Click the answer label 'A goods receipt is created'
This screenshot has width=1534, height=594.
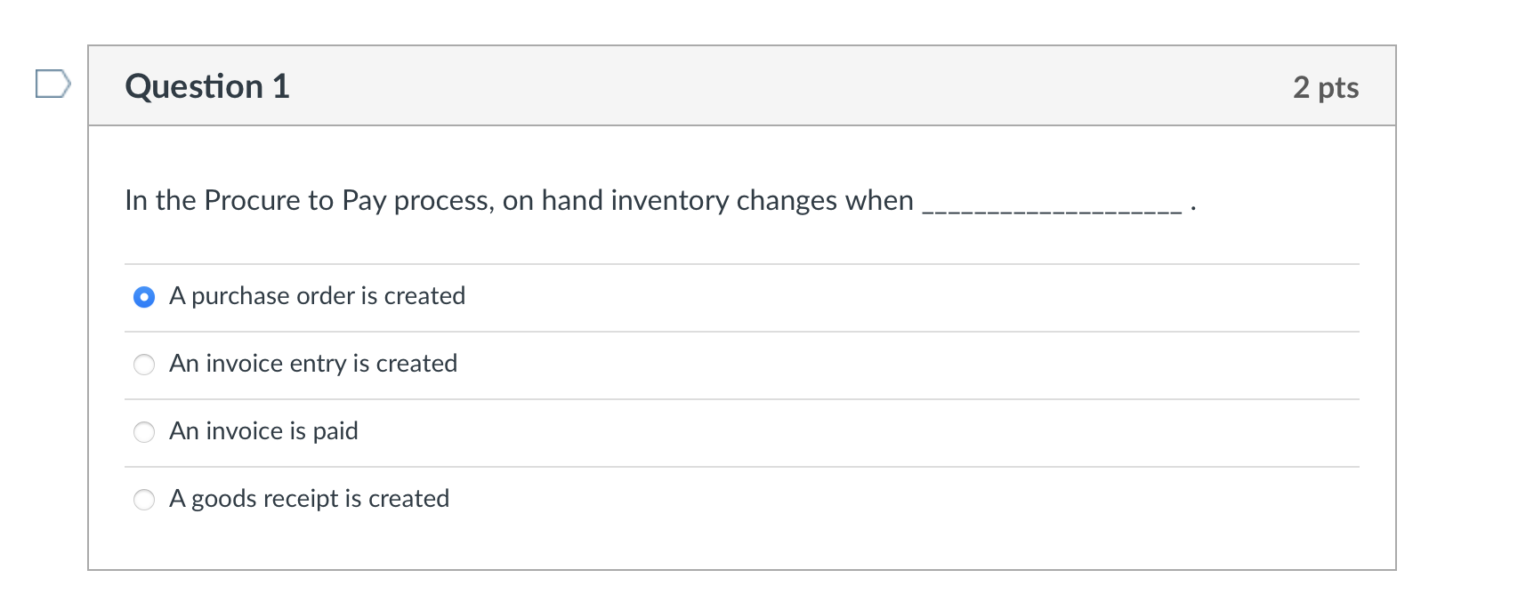pyautogui.click(x=309, y=499)
